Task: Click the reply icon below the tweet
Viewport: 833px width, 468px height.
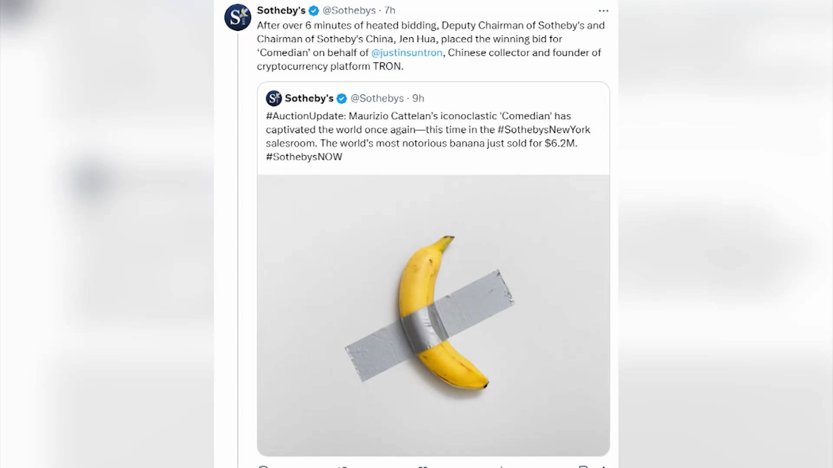Action: [263, 466]
